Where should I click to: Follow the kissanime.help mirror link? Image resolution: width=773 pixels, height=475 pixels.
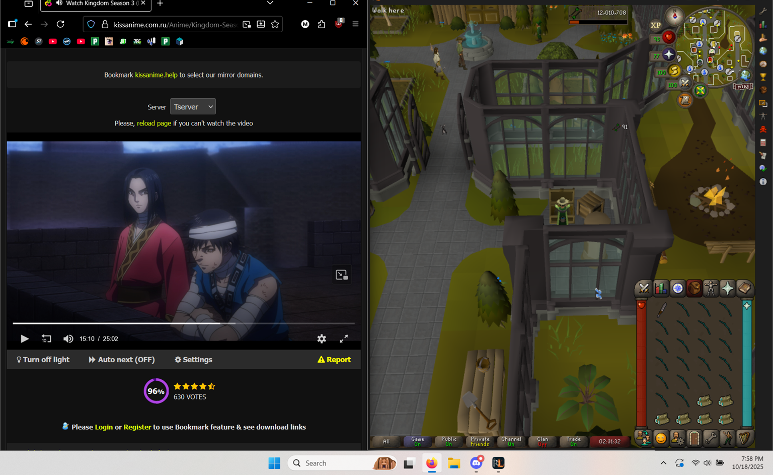156,75
